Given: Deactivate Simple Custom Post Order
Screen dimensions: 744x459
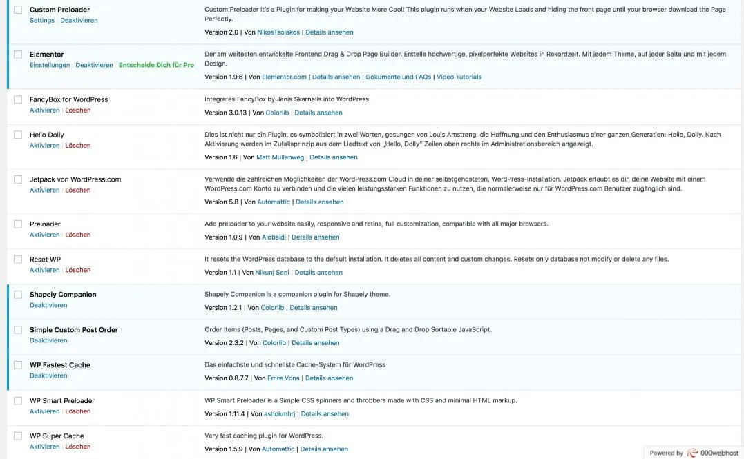Looking at the screenshot, I should click(x=48, y=340).
